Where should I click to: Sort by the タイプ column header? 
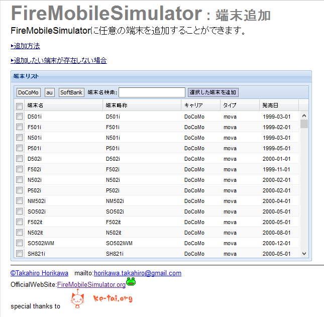pos(240,105)
